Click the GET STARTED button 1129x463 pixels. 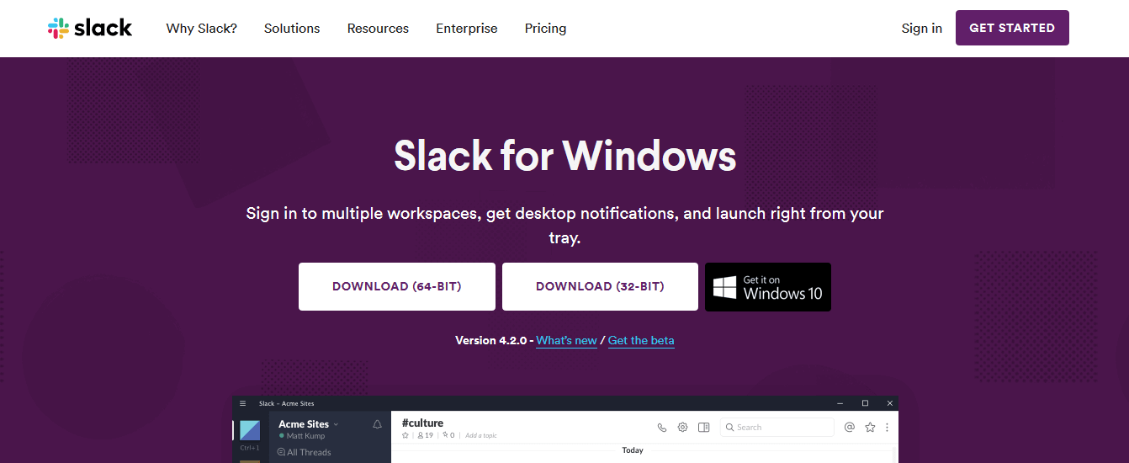[1012, 28]
